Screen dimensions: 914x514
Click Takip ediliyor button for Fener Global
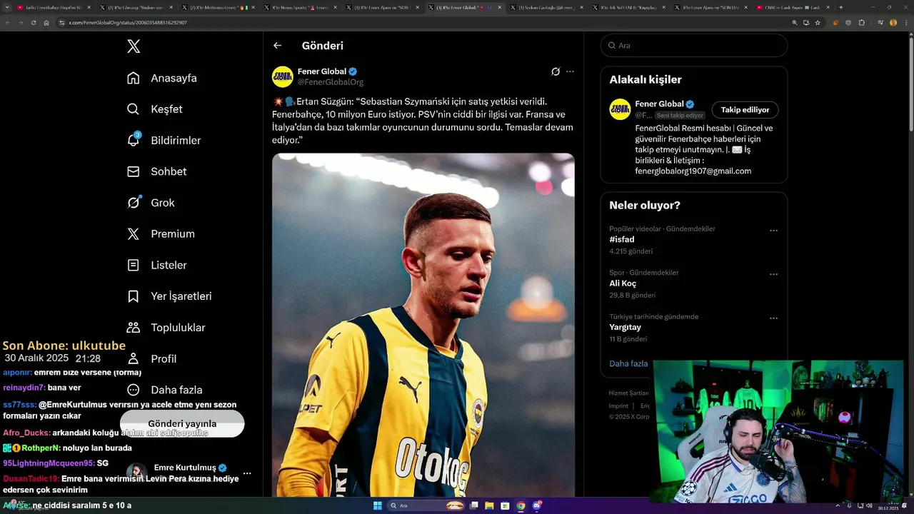[x=745, y=110]
